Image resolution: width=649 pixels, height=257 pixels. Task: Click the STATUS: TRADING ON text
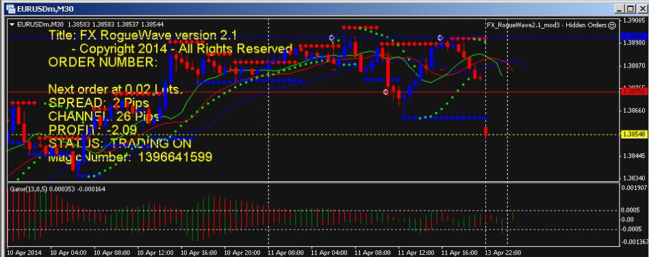pos(120,144)
